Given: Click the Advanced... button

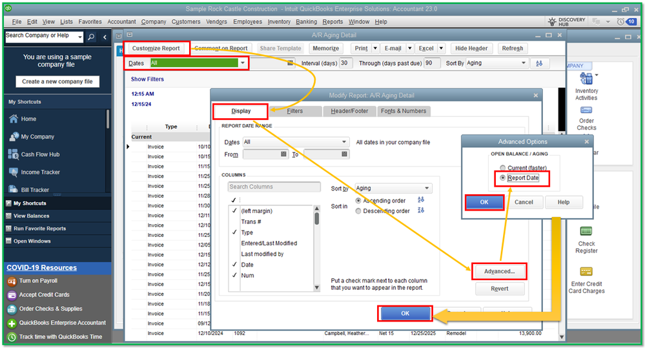Looking at the screenshot, I should pyautogui.click(x=499, y=271).
